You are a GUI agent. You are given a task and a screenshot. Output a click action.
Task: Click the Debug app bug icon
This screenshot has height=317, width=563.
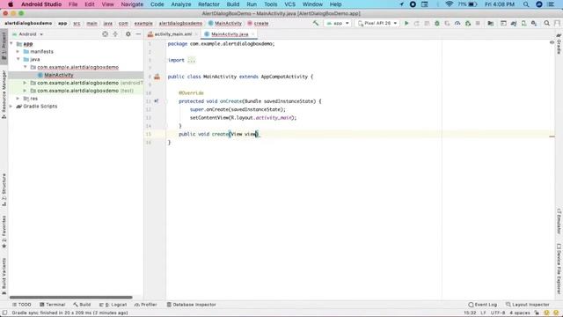coord(437,23)
